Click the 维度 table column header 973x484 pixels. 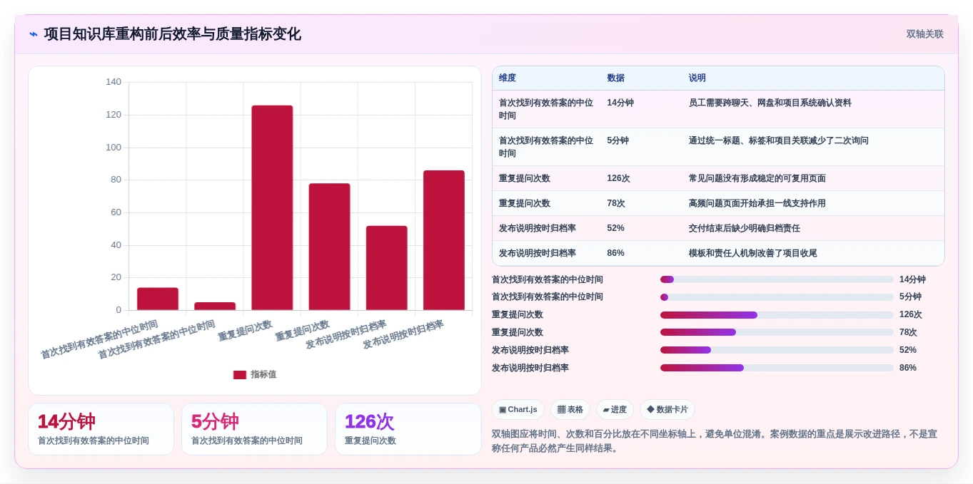point(508,78)
